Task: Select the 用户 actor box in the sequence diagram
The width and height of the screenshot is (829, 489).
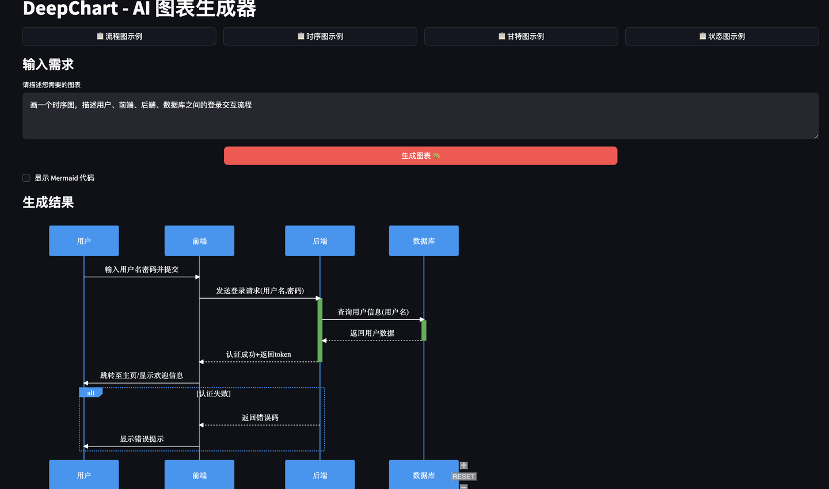Action: pos(83,240)
